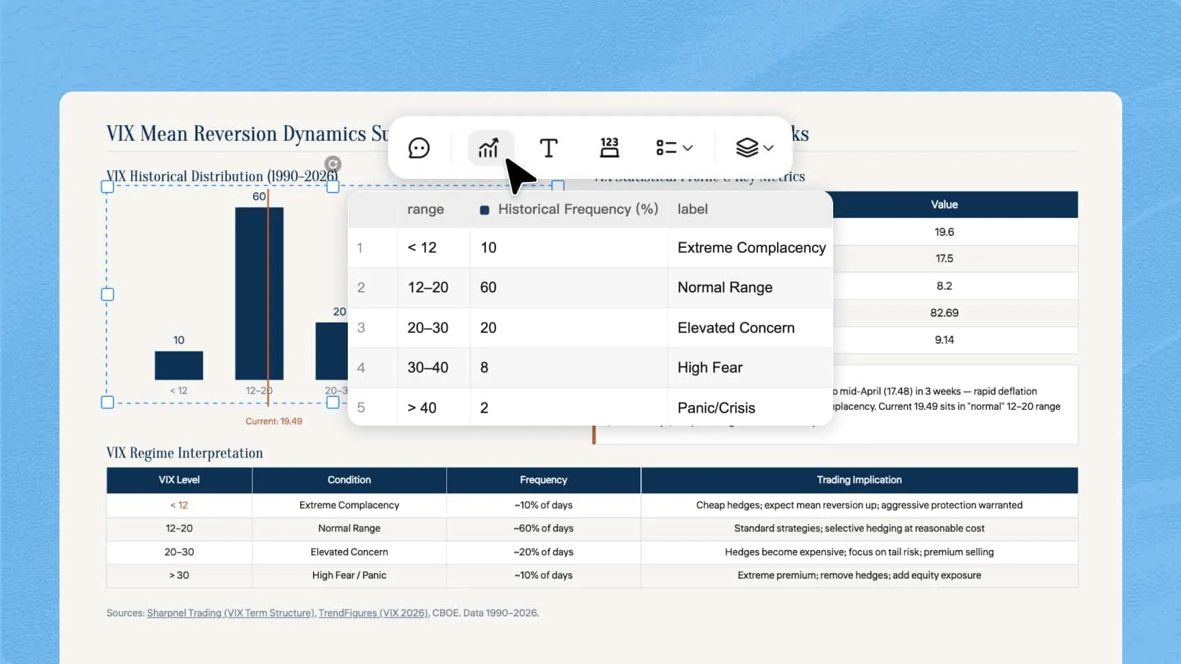
Task: Click the left-middle chart selection handle
Action: point(107,294)
